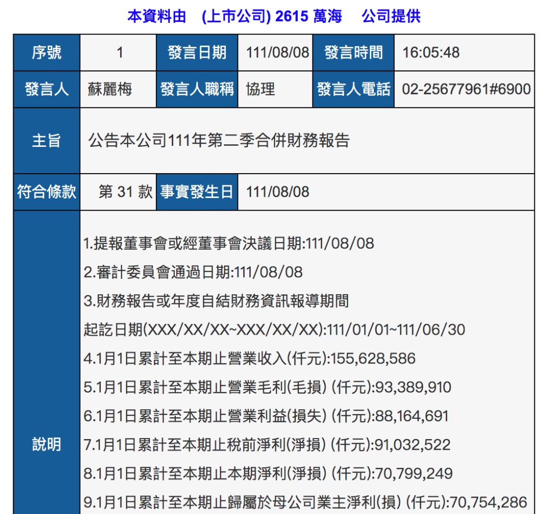This screenshot has width=547, height=514.
Task: Select the '發言時間' header cell
Action: 354,53
